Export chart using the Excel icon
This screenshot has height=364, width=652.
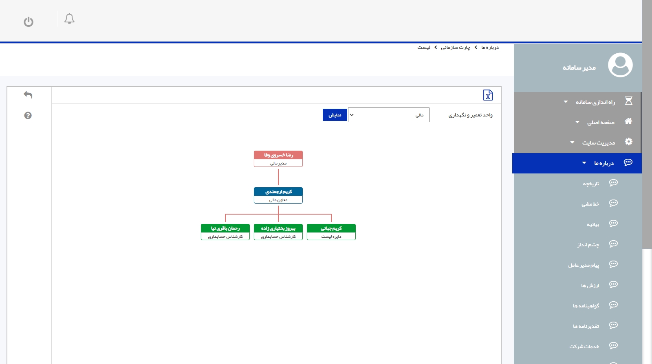[x=487, y=95]
